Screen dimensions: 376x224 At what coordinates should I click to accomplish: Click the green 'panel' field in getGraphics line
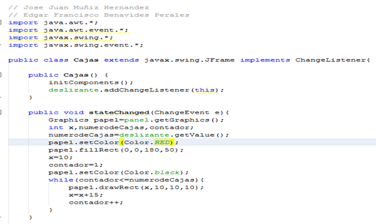[136, 120]
